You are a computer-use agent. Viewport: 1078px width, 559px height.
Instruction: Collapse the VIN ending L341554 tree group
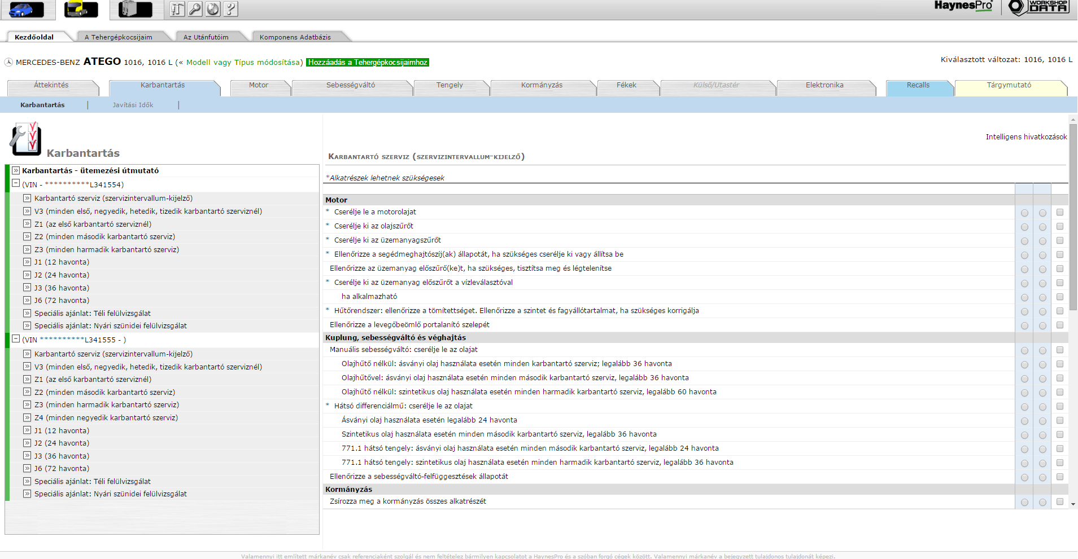click(x=16, y=184)
